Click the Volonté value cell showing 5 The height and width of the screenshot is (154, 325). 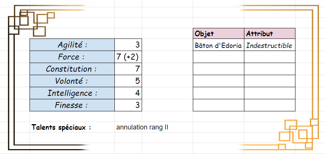[x=128, y=81]
